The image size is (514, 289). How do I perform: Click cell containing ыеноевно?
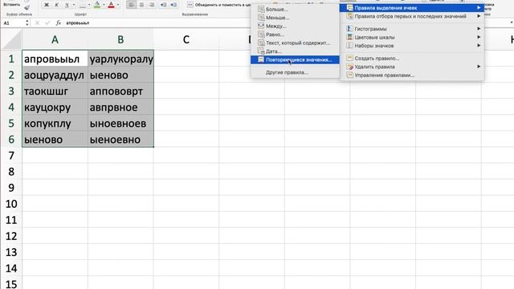click(120, 139)
